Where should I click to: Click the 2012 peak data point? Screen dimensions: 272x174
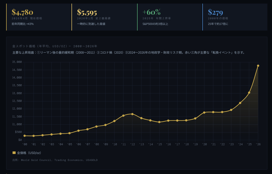point(132,114)
